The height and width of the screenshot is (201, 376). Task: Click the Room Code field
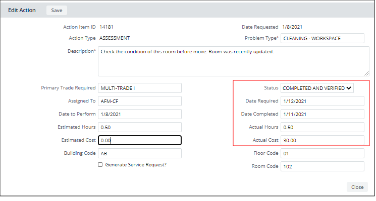pos(322,166)
